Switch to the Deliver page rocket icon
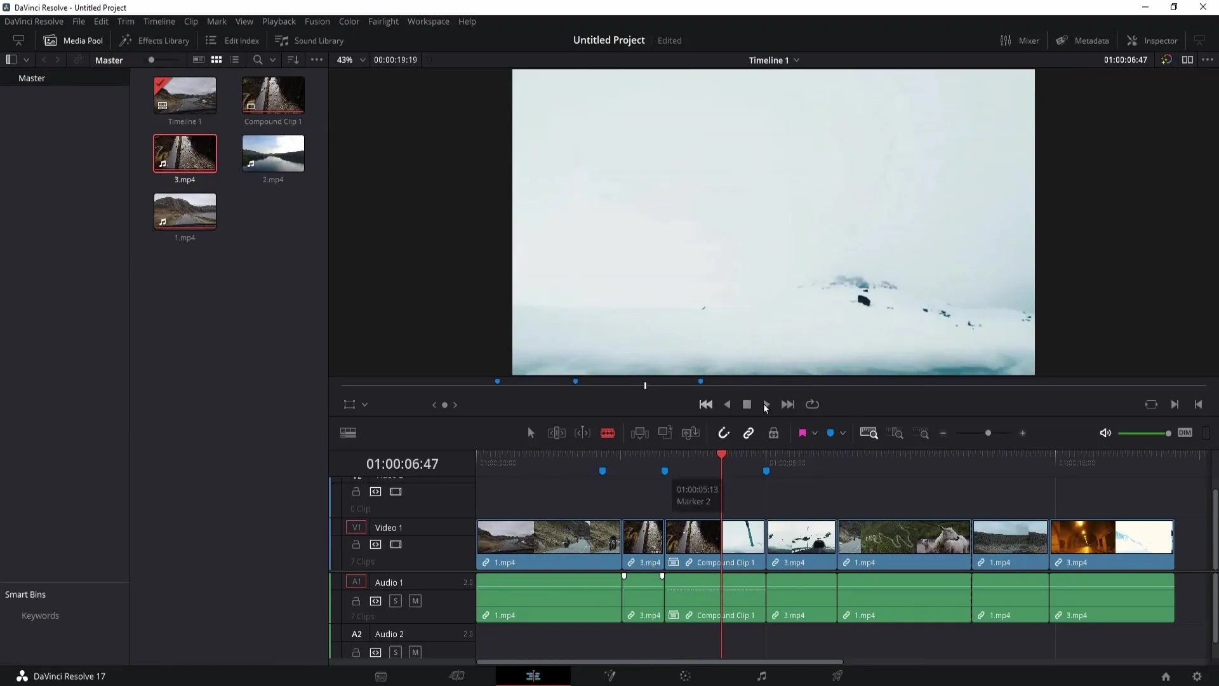The image size is (1219, 686). [837, 676]
